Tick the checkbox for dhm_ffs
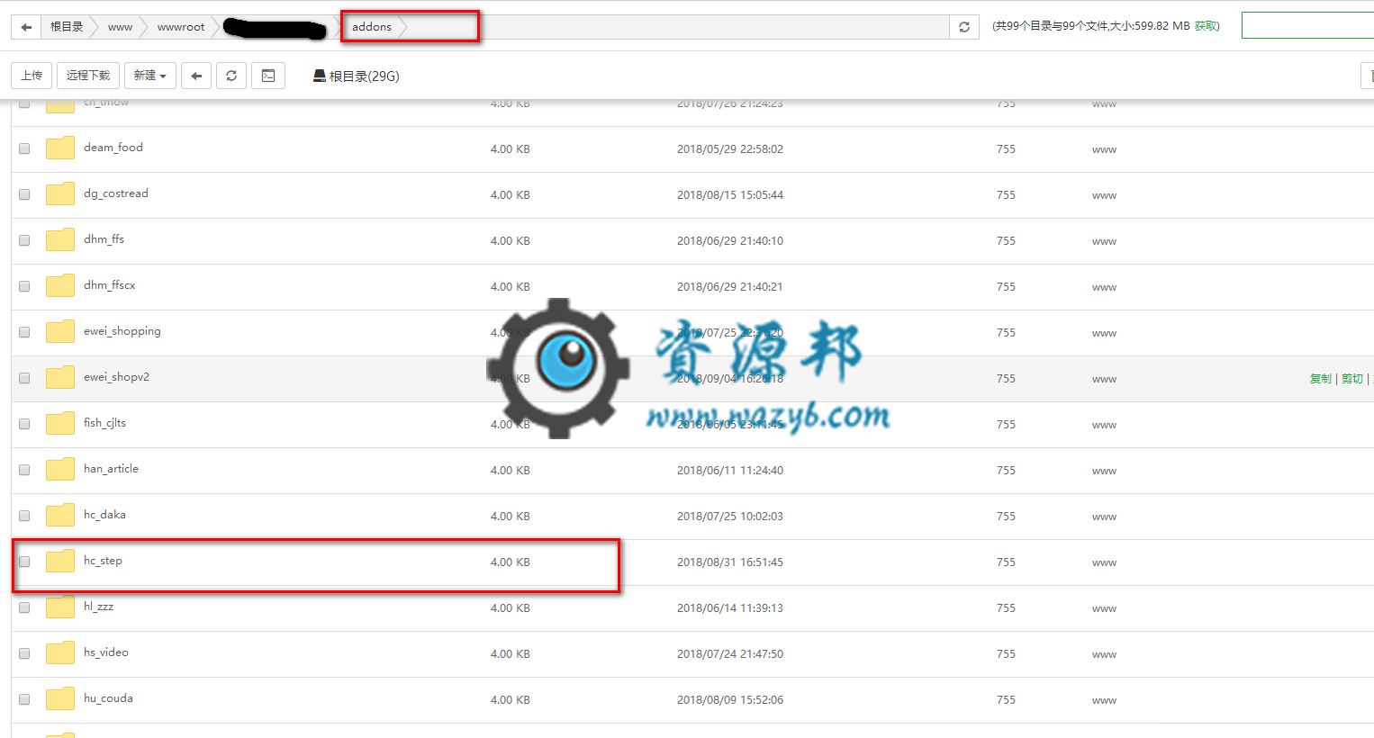 [x=24, y=240]
